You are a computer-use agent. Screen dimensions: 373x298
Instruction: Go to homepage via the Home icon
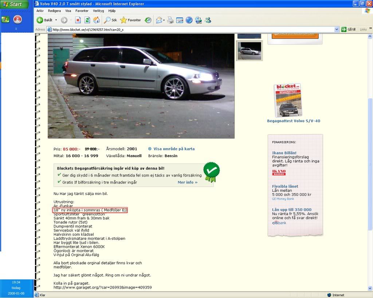coord(97,20)
